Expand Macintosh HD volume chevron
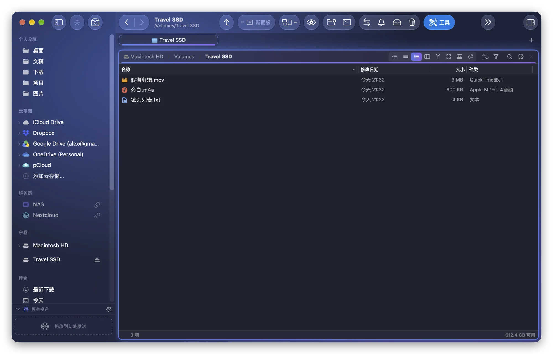Screen dimensions: 553x354 coord(19,245)
